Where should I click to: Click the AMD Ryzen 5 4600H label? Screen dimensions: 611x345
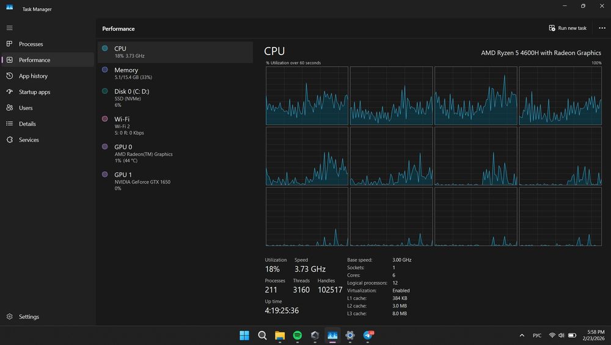(541, 53)
